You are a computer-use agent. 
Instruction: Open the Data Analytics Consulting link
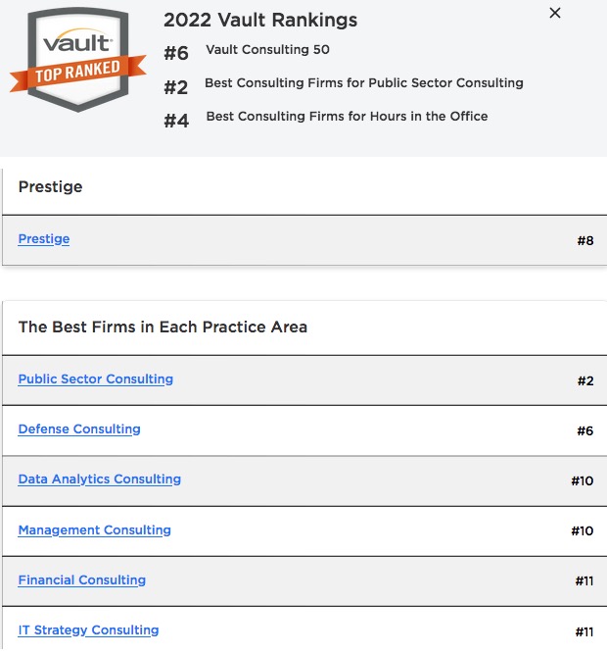(100, 479)
